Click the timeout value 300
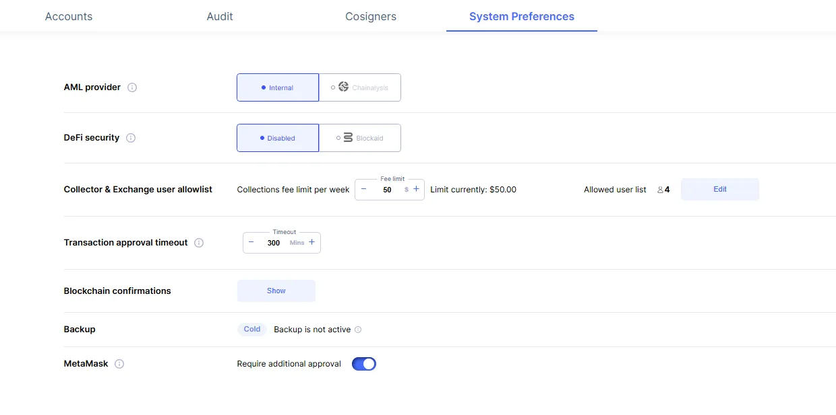The height and width of the screenshot is (415, 836). point(274,243)
